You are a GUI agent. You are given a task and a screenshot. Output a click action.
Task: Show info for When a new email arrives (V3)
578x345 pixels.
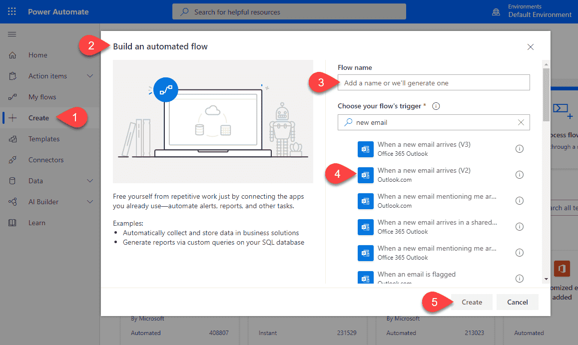pos(520,149)
